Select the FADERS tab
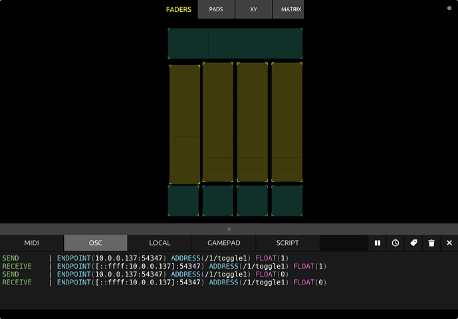 tap(179, 9)
